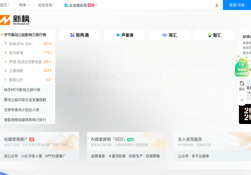The width and height of the screenshot is (251, 175).
Task: Click the 声量通 lightning logo icon
Action: point(118,35)
